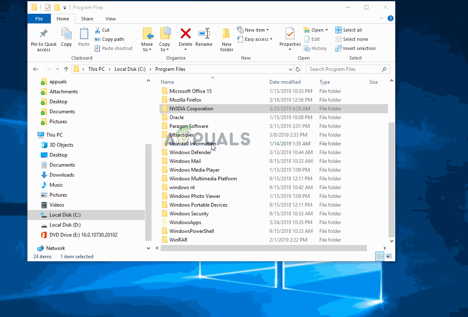The width and height of the screenshot is (468, 317).
Task: Go up one folder level
Action: 66,69
